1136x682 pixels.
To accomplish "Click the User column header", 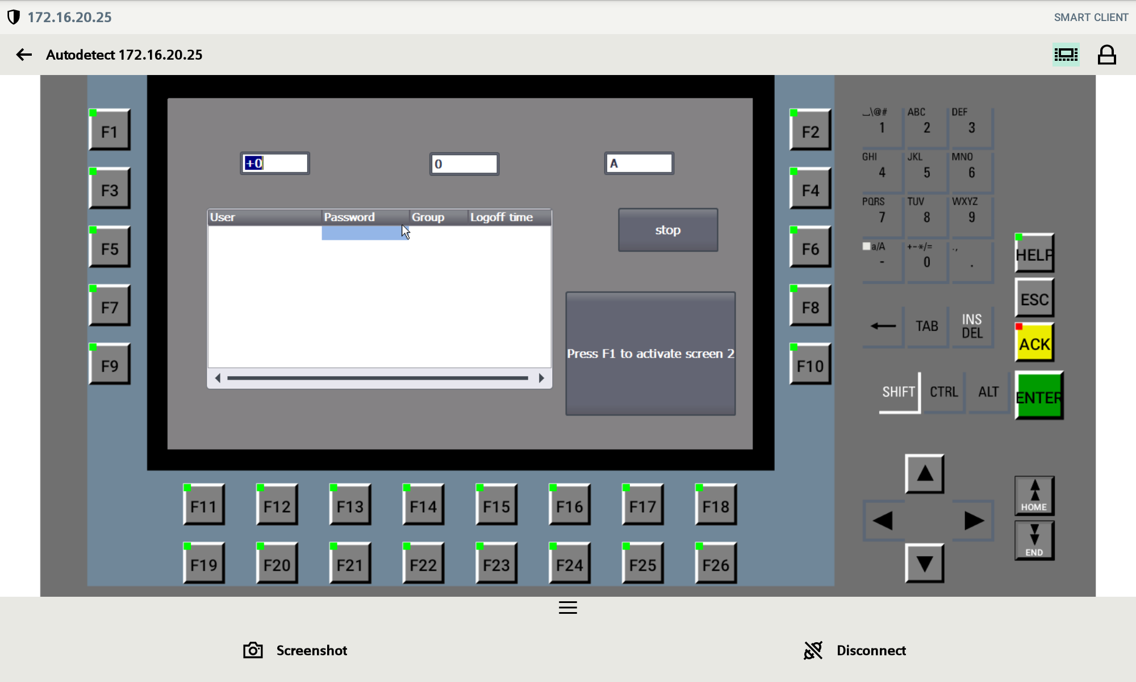I will [265, 217].
